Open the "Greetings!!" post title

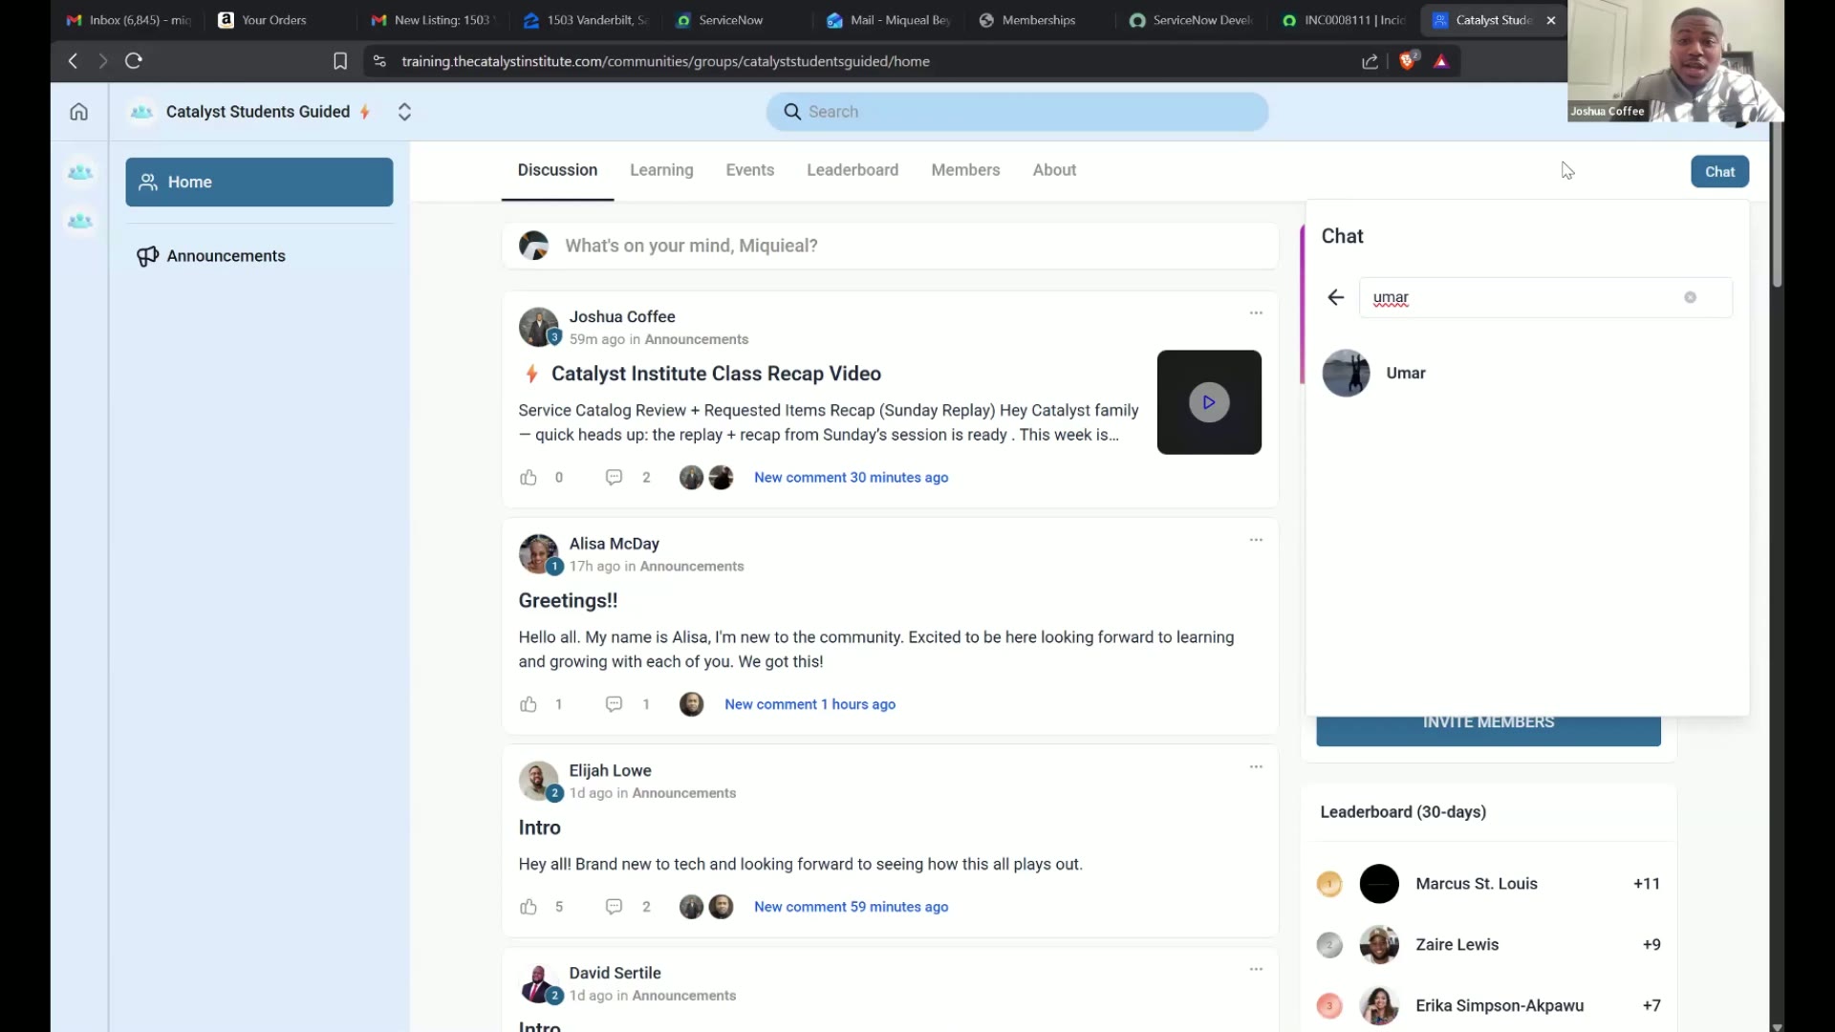[x=568, y=601]
